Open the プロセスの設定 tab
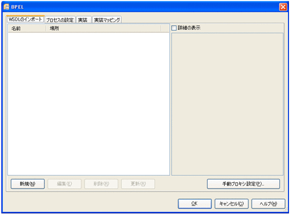The width and height of the screenshot is (291, 215). point(60,20)
